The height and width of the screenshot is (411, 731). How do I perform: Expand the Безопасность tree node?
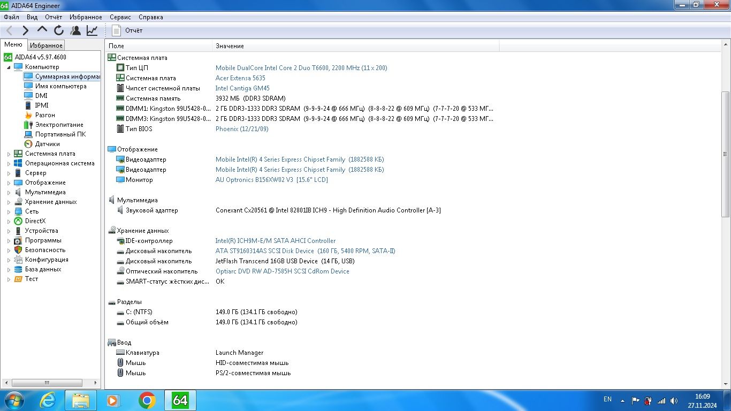click(x=9, y=250)
